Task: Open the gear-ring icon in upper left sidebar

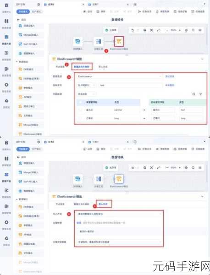Action: tap(6, 85)
